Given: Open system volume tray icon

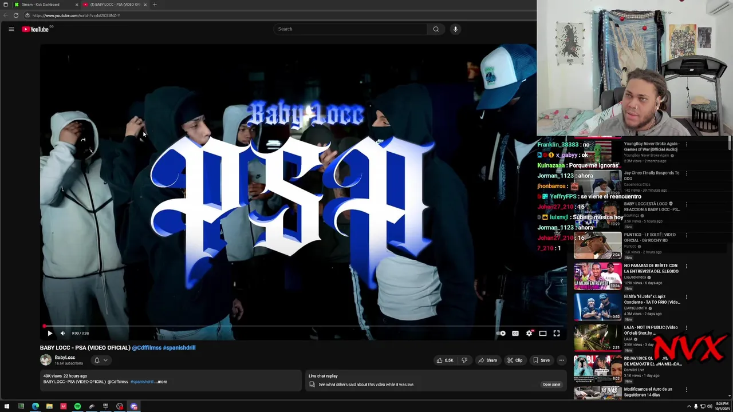Looking at the screenshot, I should click(x=710, y=406).
